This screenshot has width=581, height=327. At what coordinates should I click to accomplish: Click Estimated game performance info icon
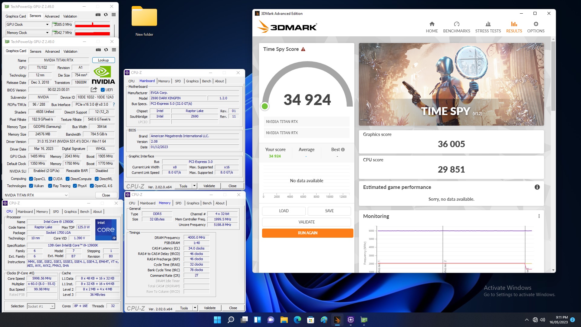tap(537, 187)
